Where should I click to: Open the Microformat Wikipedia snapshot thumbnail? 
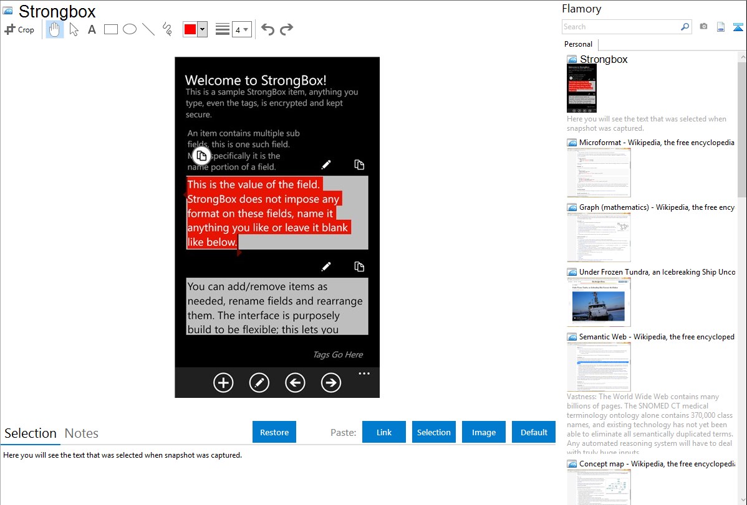[599, 172]
